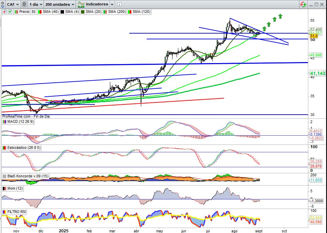Click the jun label on time axis
This screenshot has width=327, height=233.
[x=183, y=231]
